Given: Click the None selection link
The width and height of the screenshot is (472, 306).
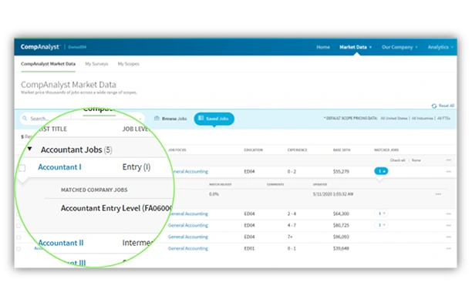Looking at the screenshot, I should click(x=416, y=160).
